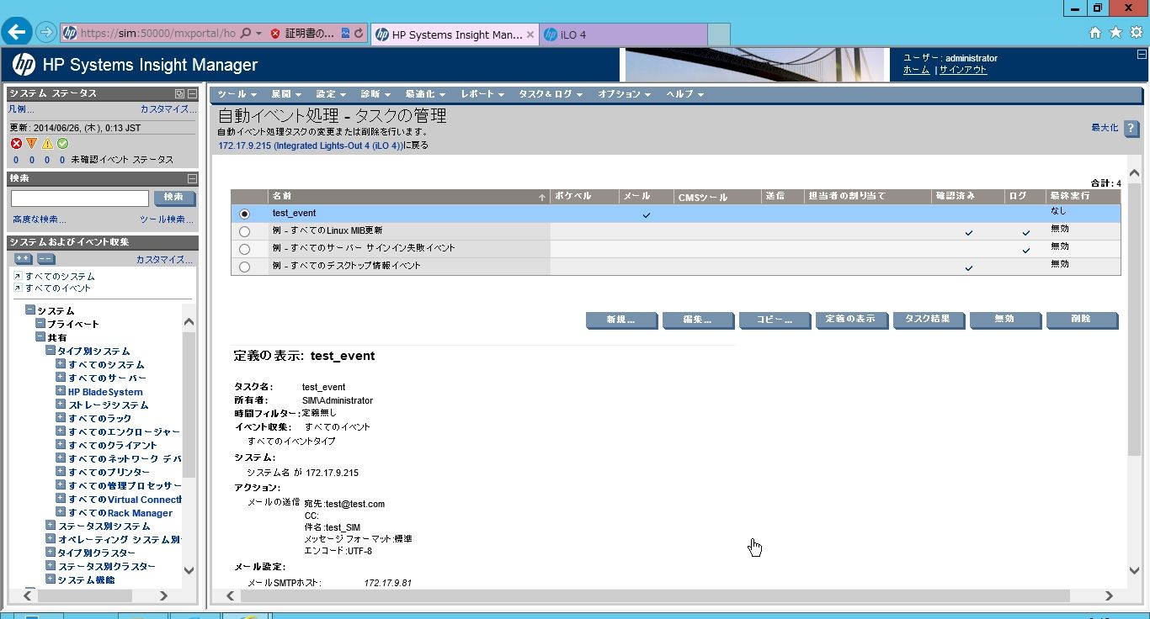This screenshot has width=1150, height=619.
Task: Open the レポート menu
Action: 482,94
